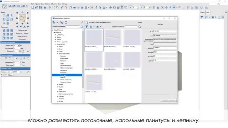
Task: Expand the Освещение tree node
Action: (x=57, y=92)
